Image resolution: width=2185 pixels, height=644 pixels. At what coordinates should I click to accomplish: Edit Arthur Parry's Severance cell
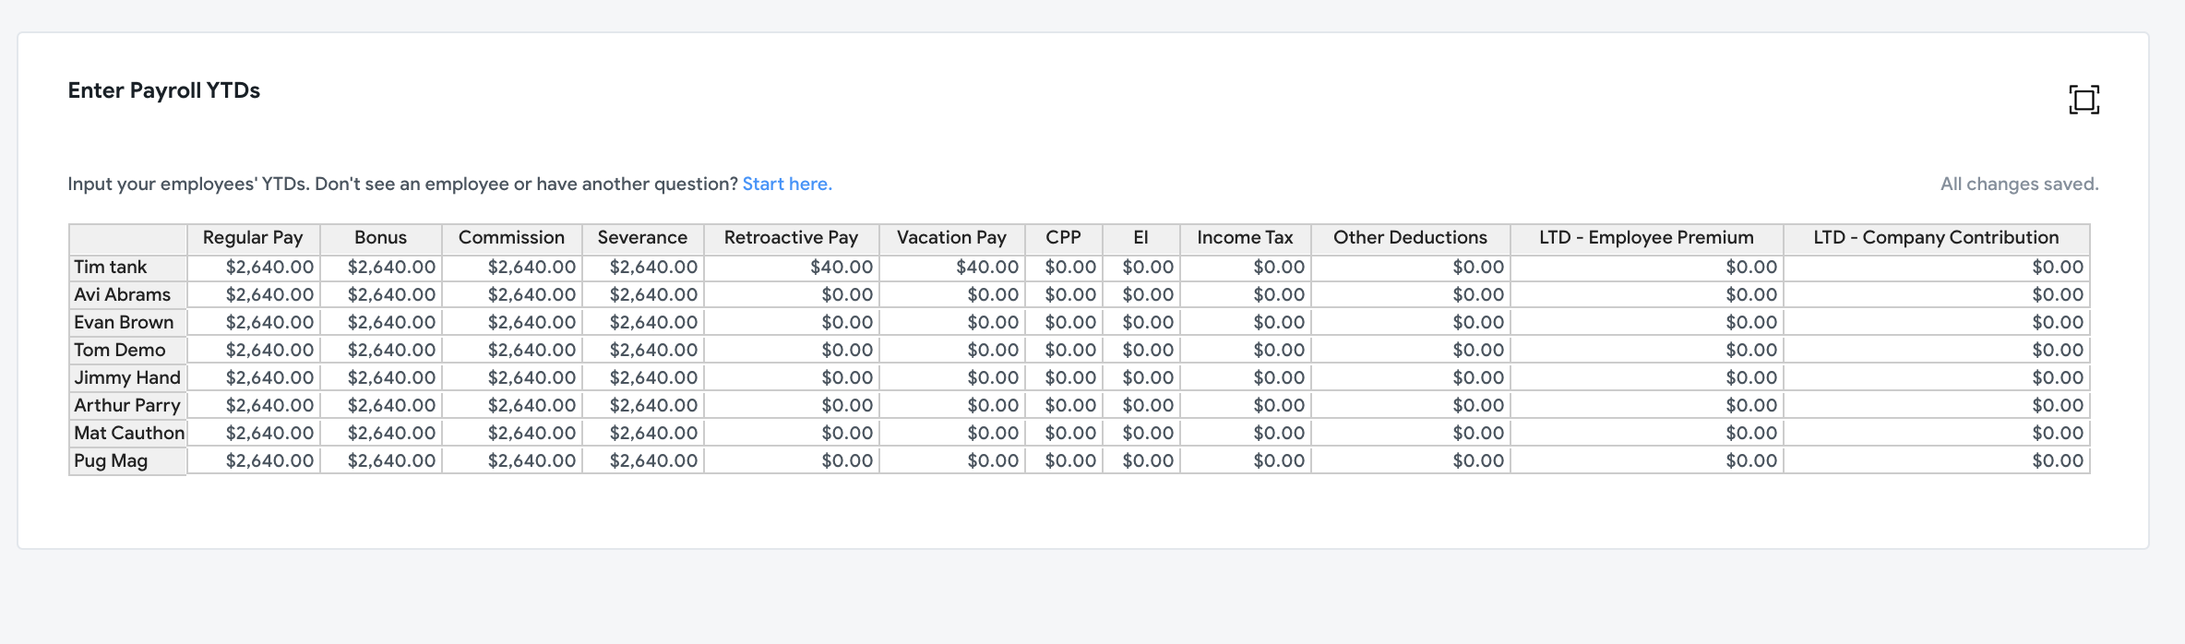643,406
